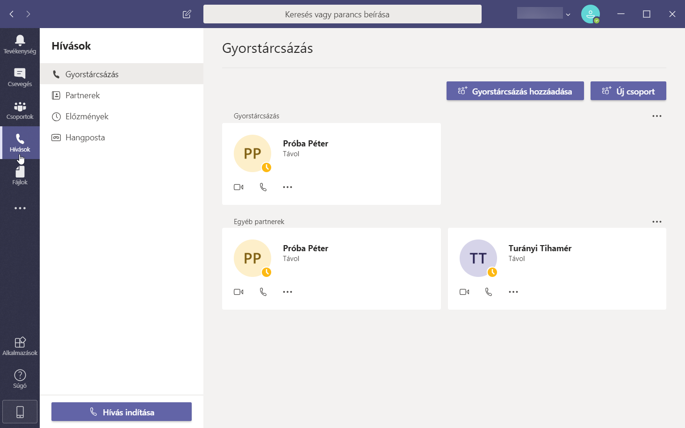The width and height of the screenshot is (685, 428).
Task: Click the Keresés vagy parancs search box
Action: click(x=342, y=15)
